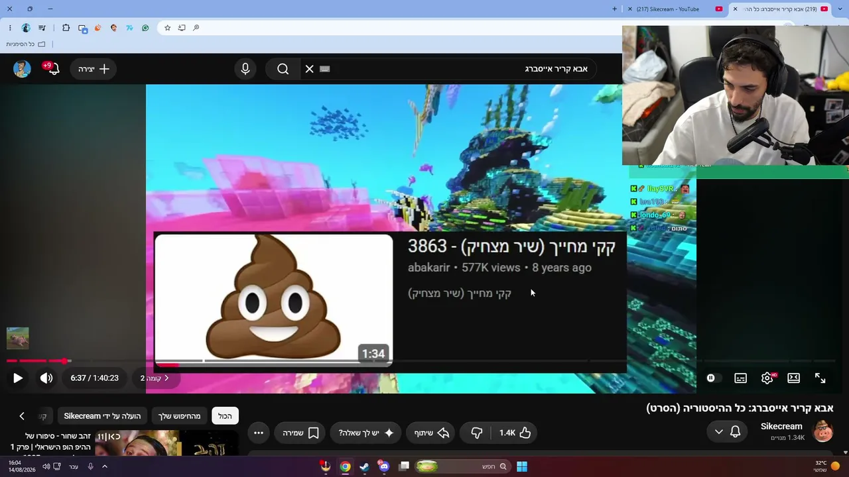Image resolution: width=849 pixels, height=477 pixels.
Task: Show hidden system tray icons
Action: pyautogui.click(x=104, y=466)
